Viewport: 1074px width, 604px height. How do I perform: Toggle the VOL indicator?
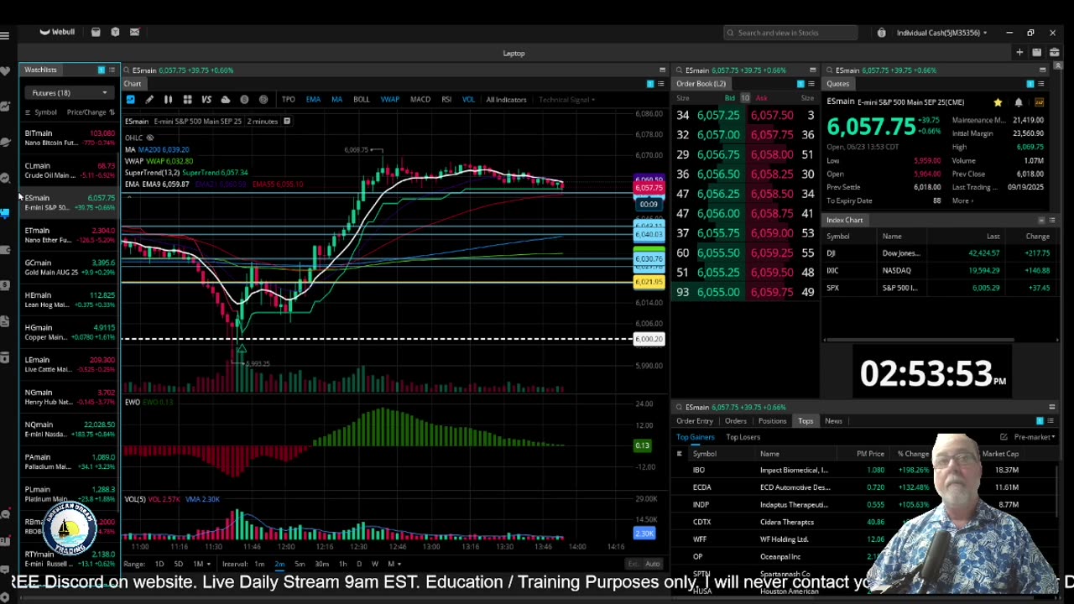468,100
